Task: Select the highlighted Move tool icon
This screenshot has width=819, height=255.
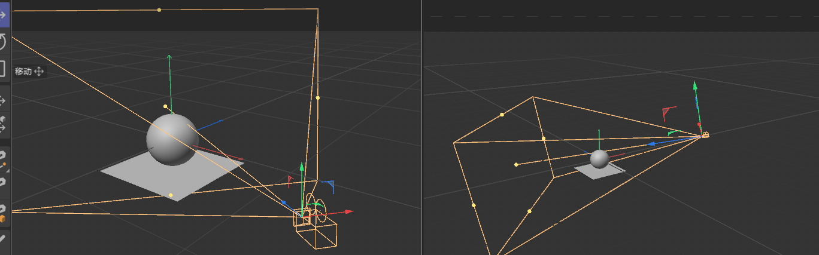Action: tap(5, 14)
